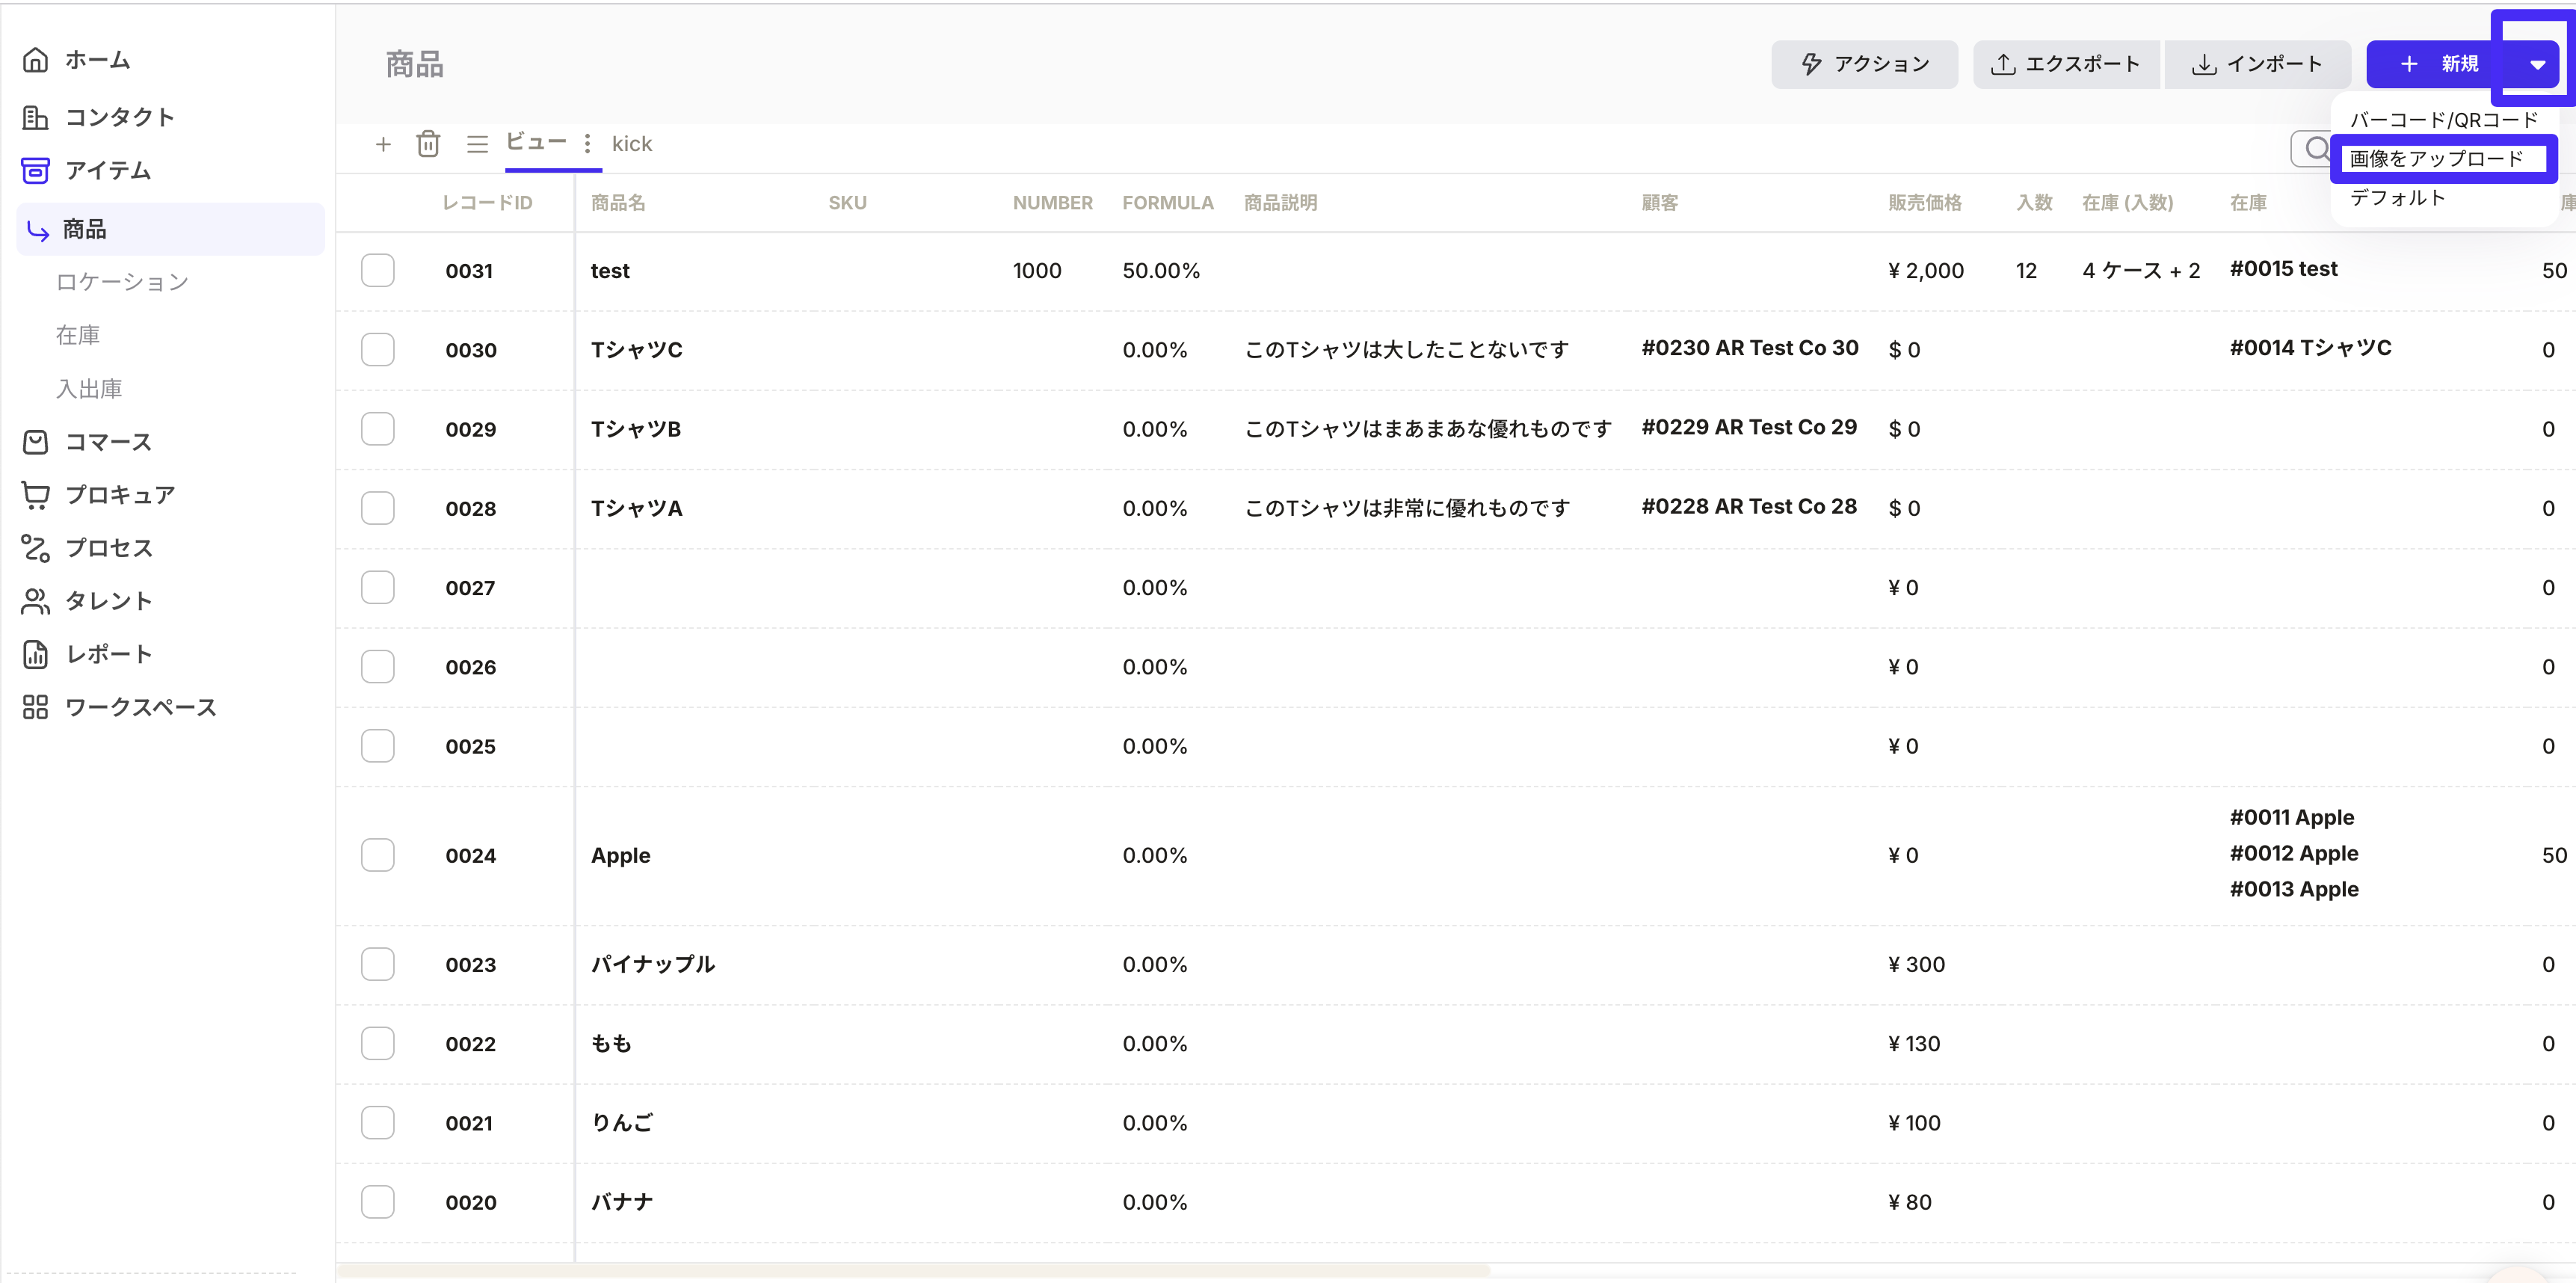Choose 画像をアップロード from the menu

[x=2436, y=159]
